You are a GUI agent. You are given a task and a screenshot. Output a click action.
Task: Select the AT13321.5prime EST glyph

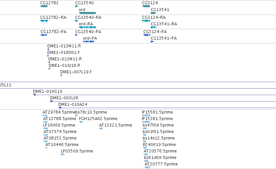(x=101, y=128)
